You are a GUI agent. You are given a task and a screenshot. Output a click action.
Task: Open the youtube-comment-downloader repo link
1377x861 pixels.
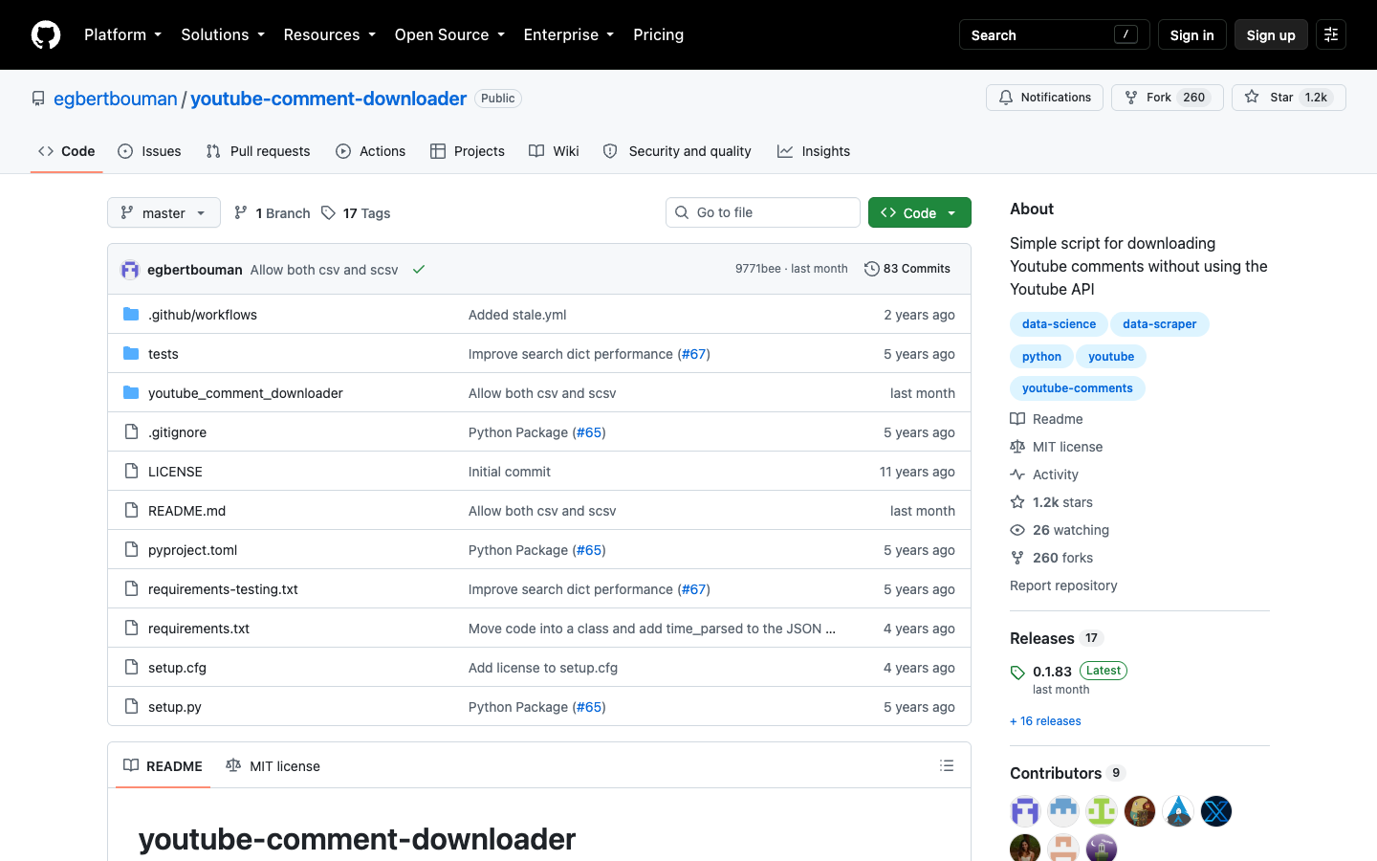tap(328, 99)
